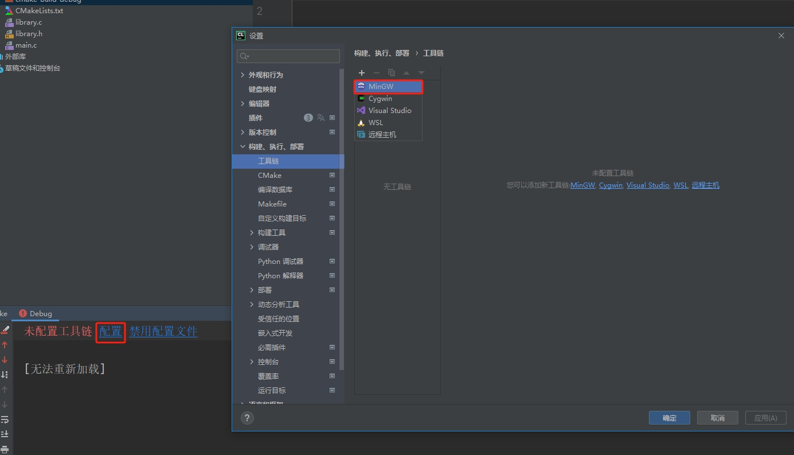The image size is (794, 455).
Task: Click the 禁用配置文件 link
Action: click(x=163, y=332)
